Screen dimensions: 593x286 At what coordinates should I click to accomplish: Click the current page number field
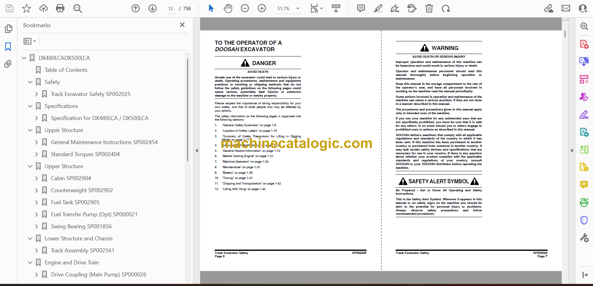coord(171,9)
